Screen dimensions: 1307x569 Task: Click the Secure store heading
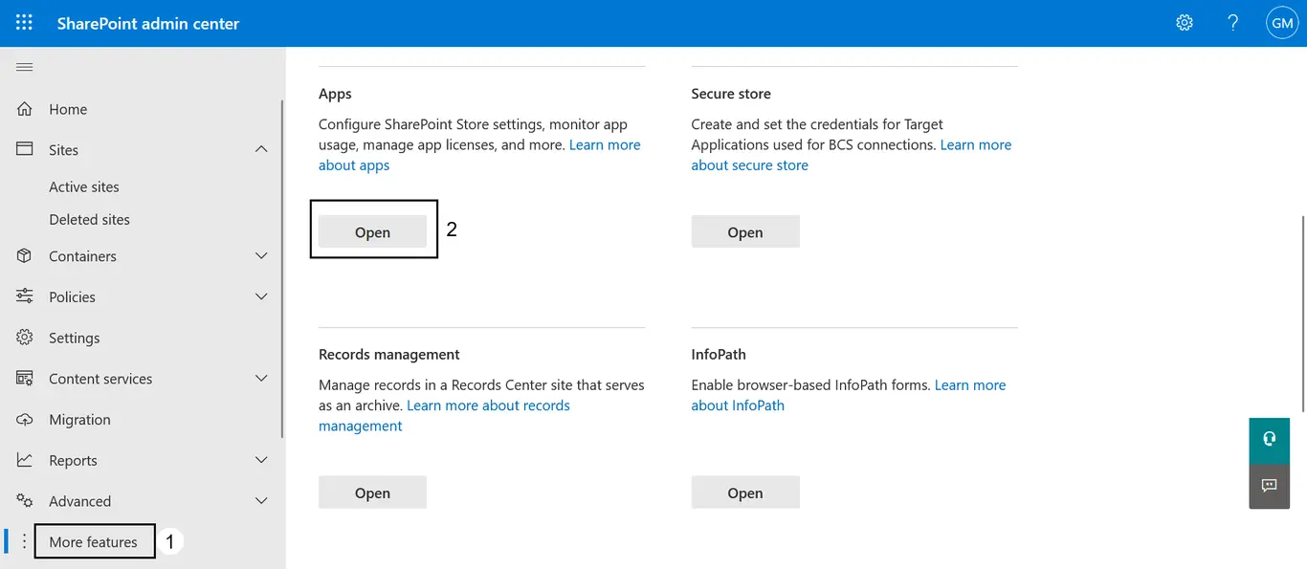tap(731, 94)
